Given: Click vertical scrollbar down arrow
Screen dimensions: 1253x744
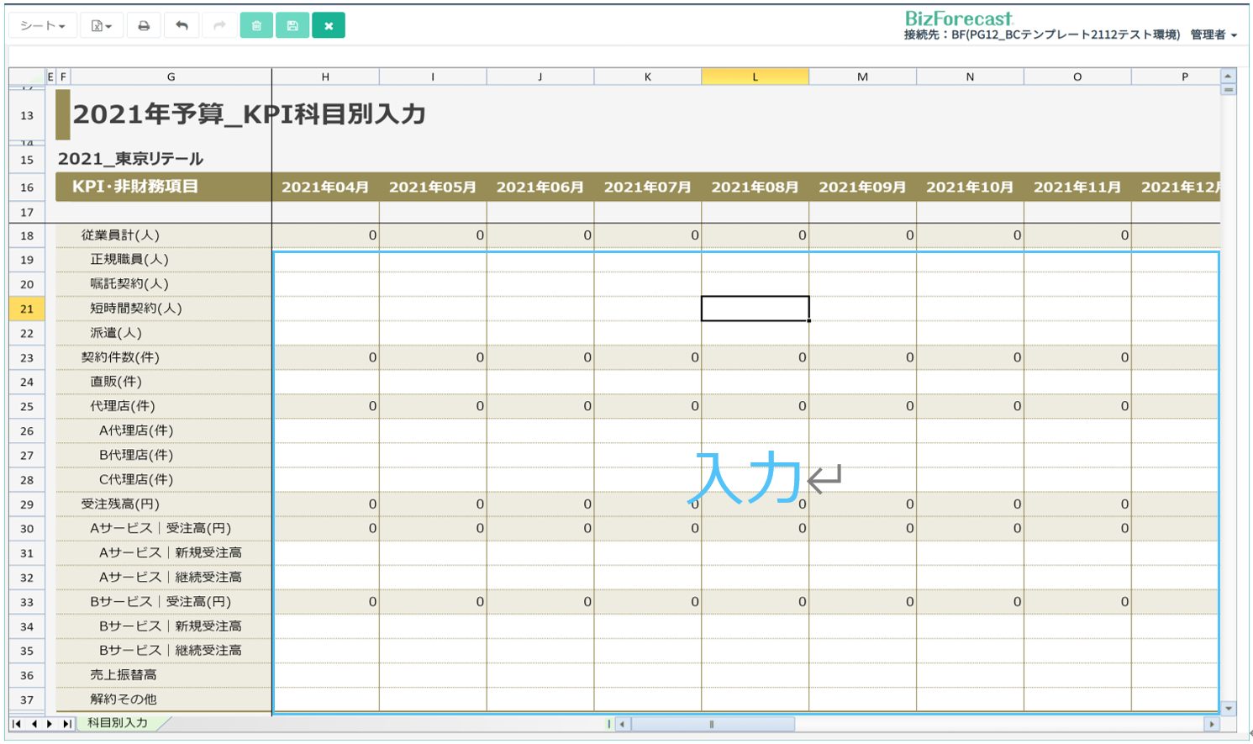Looking at the screenshot, I should [1229, 709].
